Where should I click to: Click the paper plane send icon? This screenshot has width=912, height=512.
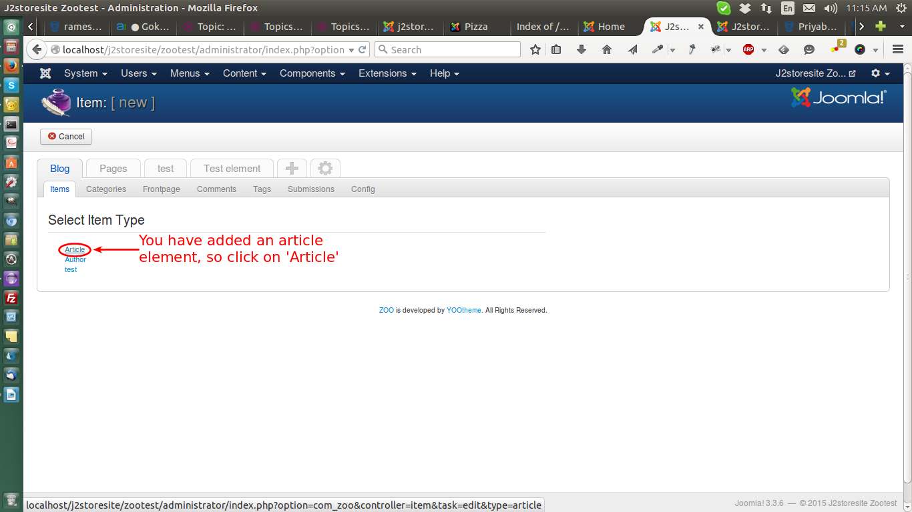pos(632,49)
